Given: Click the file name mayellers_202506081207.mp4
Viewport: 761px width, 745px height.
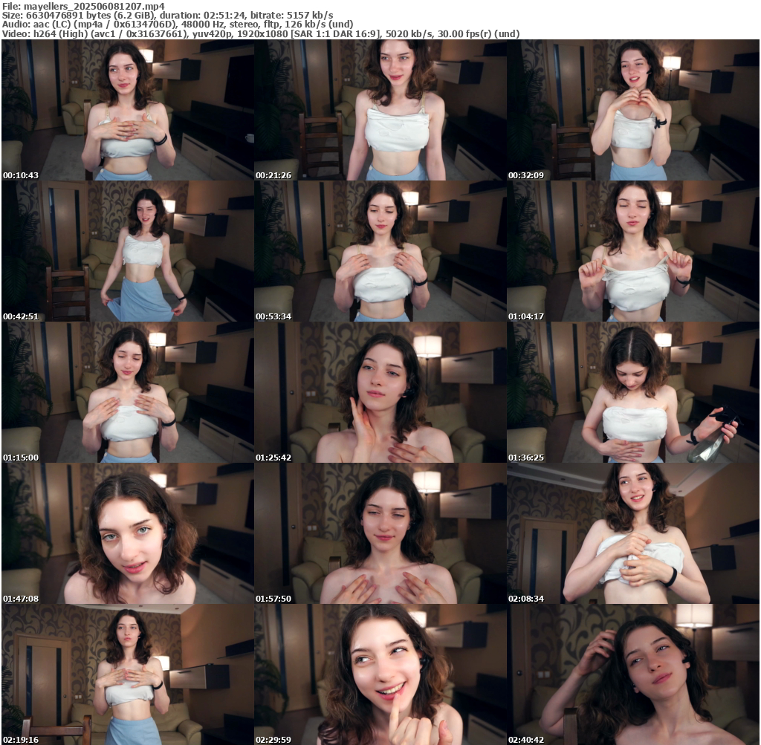Looking at the screenshot, I should pyautogui.click(x=94, y=6).
